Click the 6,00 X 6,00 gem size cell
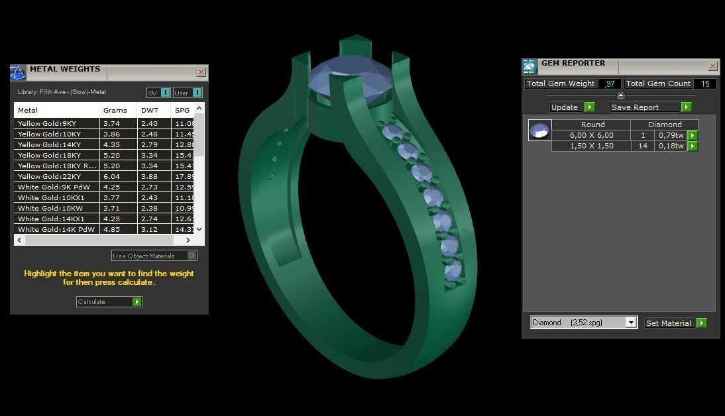Image resolution: width=725 pixels, height=416 pixels. [591, 135]
